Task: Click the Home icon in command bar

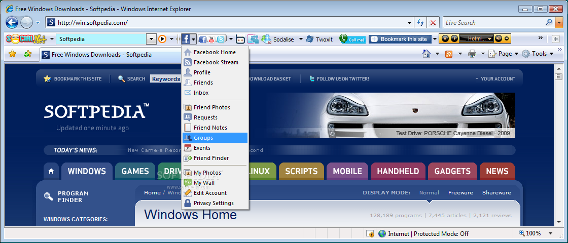Action: [x=427, y=54]
